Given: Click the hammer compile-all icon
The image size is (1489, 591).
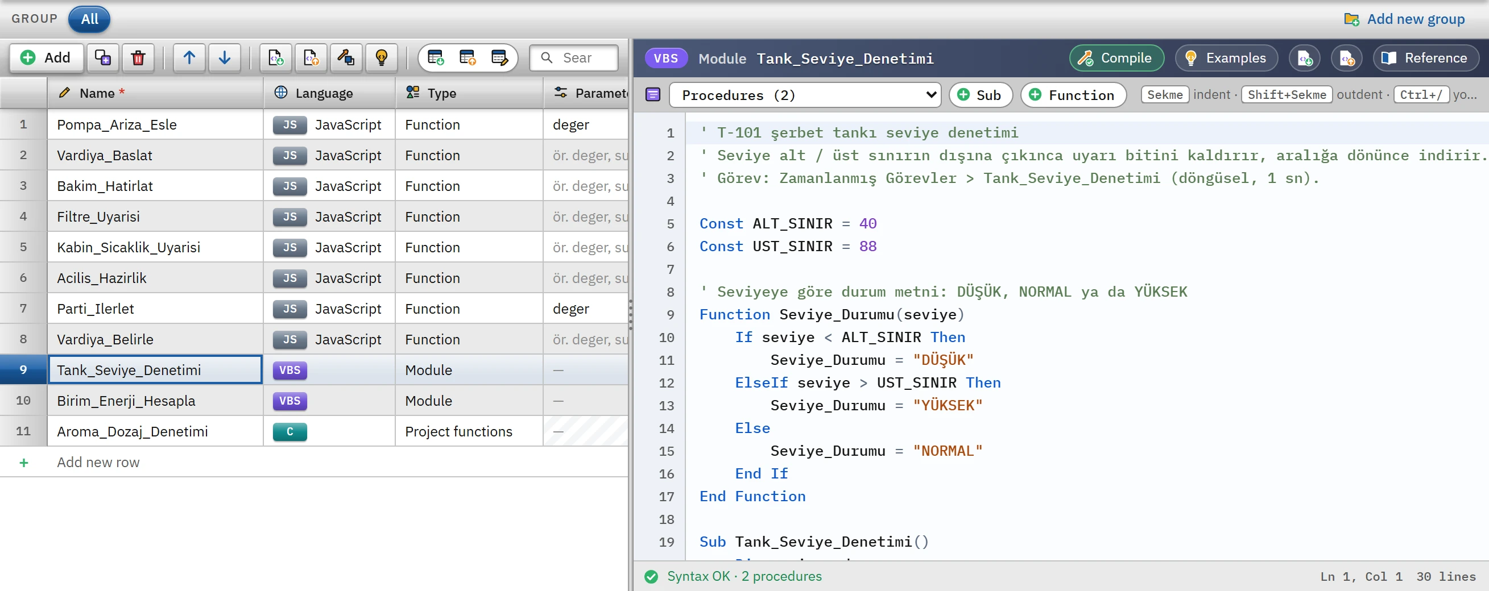Looking at the screenshot, I should [x=346, y=58].
